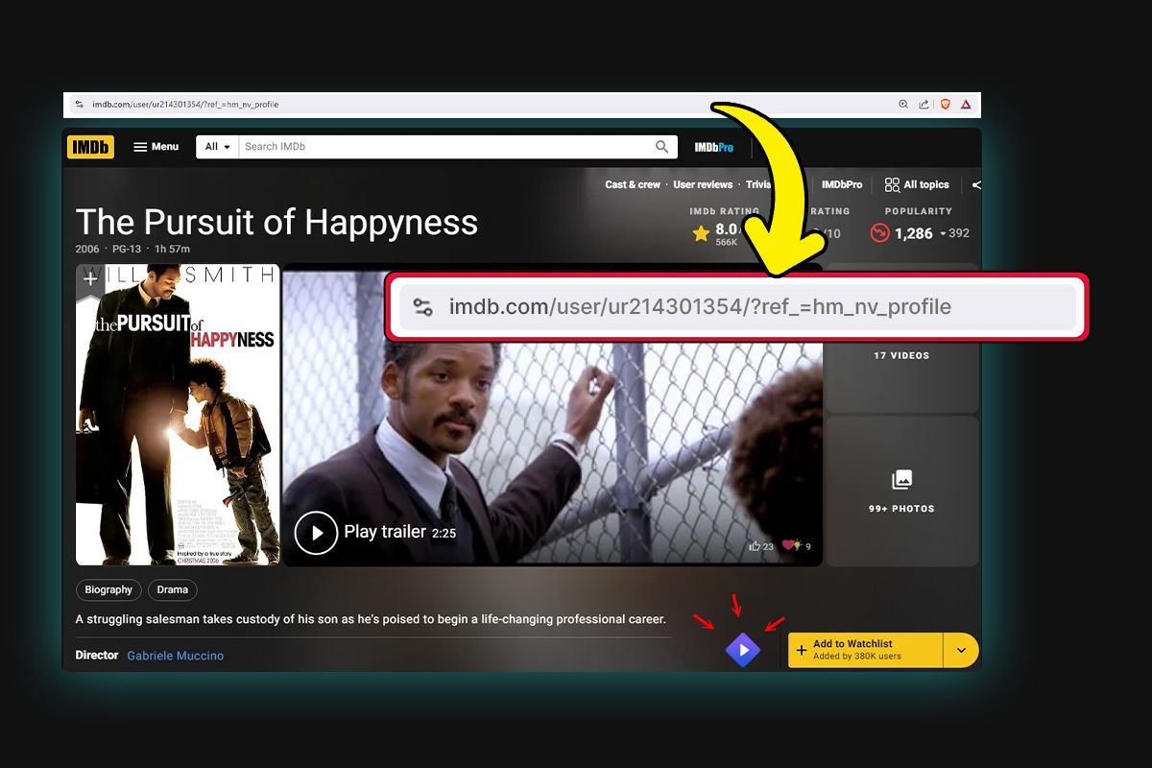Open IMDbPro link in header bar
The image size is (1152, 768).
713,147
